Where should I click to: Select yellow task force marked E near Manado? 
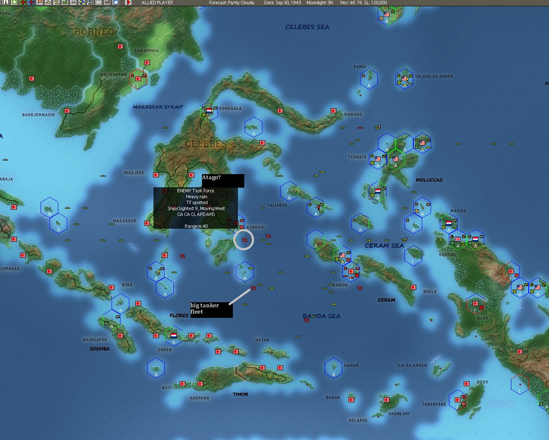point(377,127)
